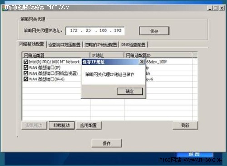227x166 pixels.
Task: Toggle Intel(R) PRO/1000 MT Network adapter checkbox
Action: [26, 61]
